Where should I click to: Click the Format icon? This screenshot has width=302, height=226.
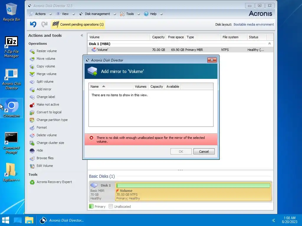(x=32, y=128)
